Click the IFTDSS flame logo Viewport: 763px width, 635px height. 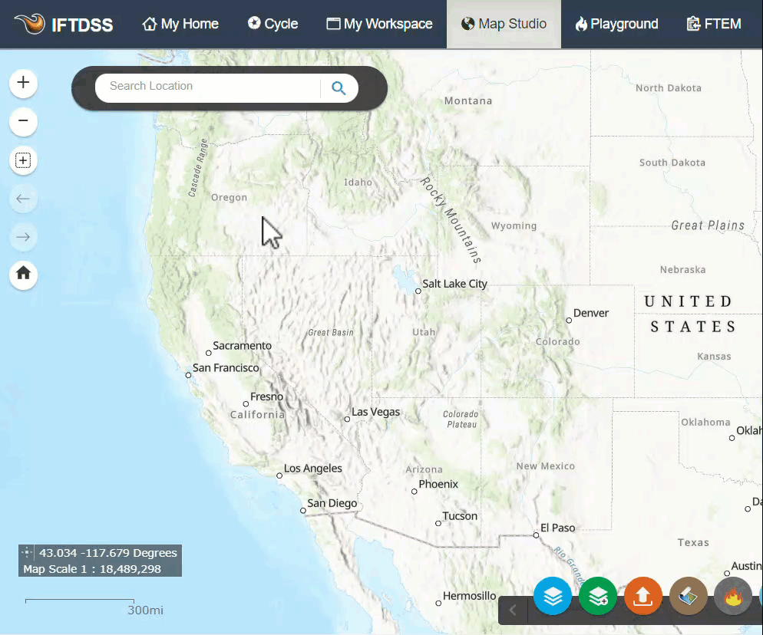coord(31,24)
